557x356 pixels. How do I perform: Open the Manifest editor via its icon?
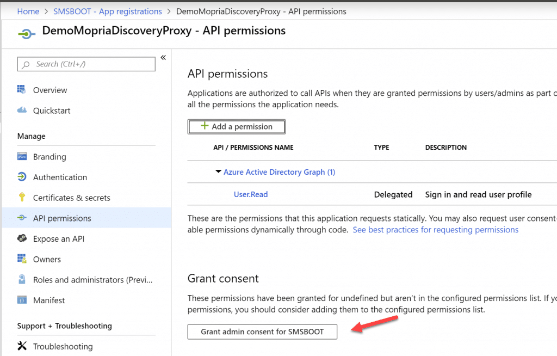pos(22,300)
